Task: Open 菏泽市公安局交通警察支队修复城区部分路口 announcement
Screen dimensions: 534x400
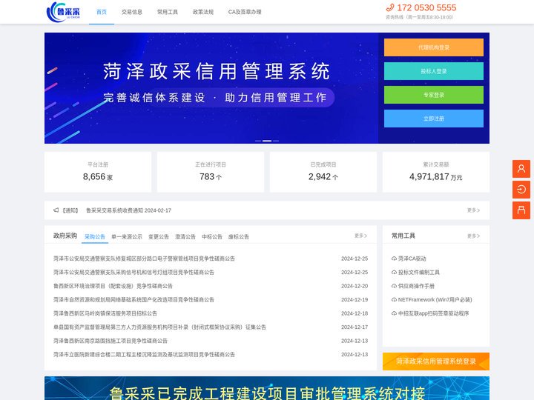Action: tap(144, 259)
